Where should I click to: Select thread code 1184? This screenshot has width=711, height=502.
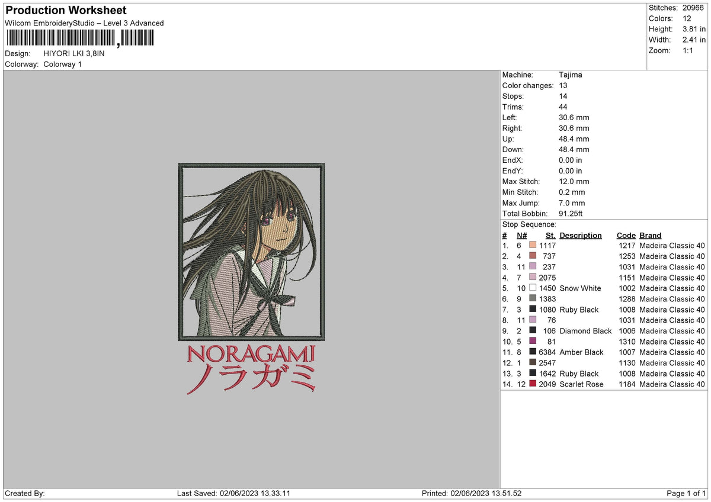(x=627, y=384)
